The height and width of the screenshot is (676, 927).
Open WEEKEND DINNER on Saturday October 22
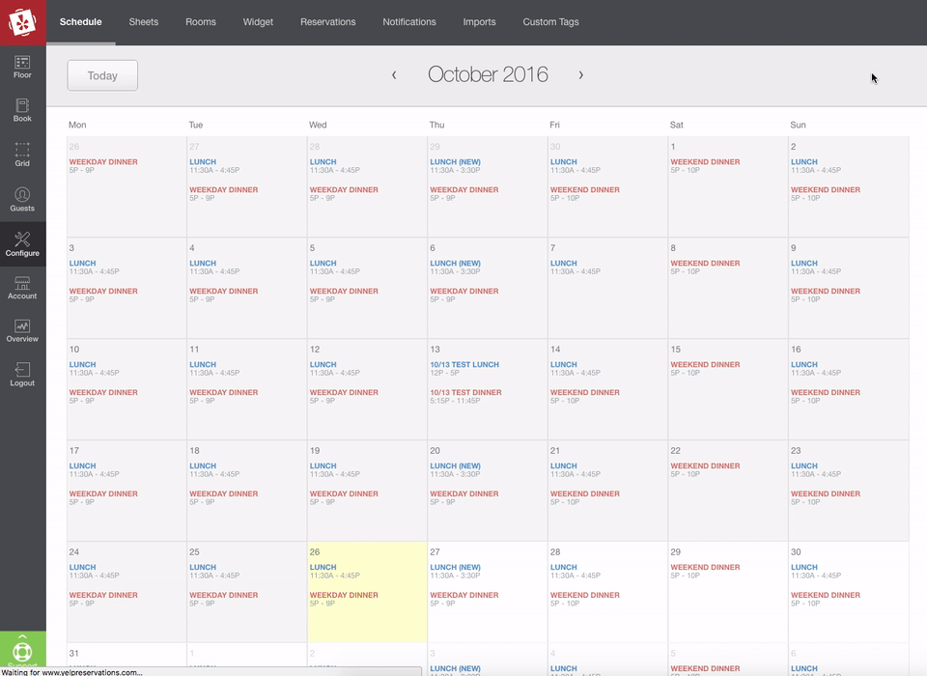point(705,466)
